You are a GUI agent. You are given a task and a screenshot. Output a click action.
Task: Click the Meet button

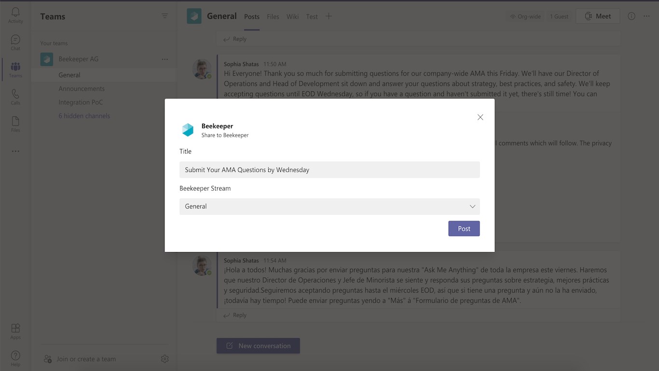(598, 16)
